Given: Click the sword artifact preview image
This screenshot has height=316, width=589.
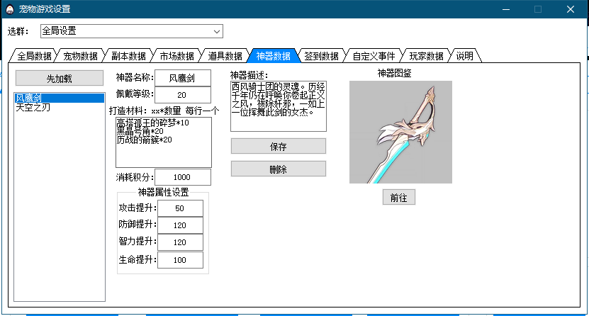Looking at the screenshot, I should 400,132.
